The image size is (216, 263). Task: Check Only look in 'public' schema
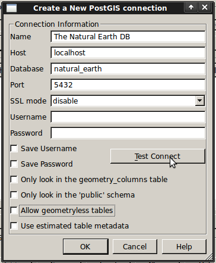[14, 195]
